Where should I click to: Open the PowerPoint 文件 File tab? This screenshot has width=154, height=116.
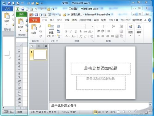pyautogui.click(x=34, y=20)
